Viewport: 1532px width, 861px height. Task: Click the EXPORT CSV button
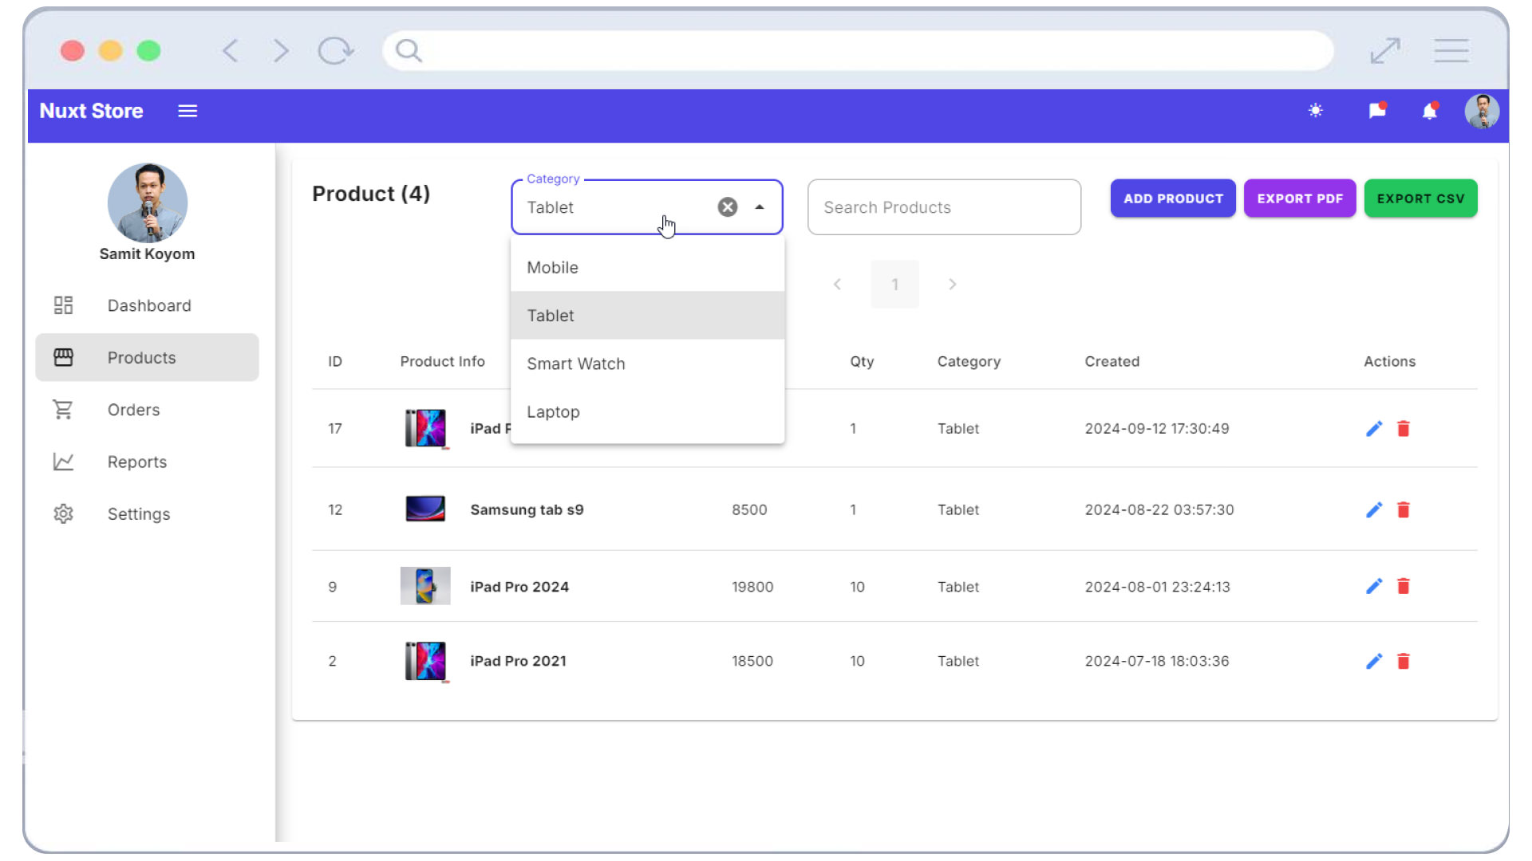coord(1420,199)
